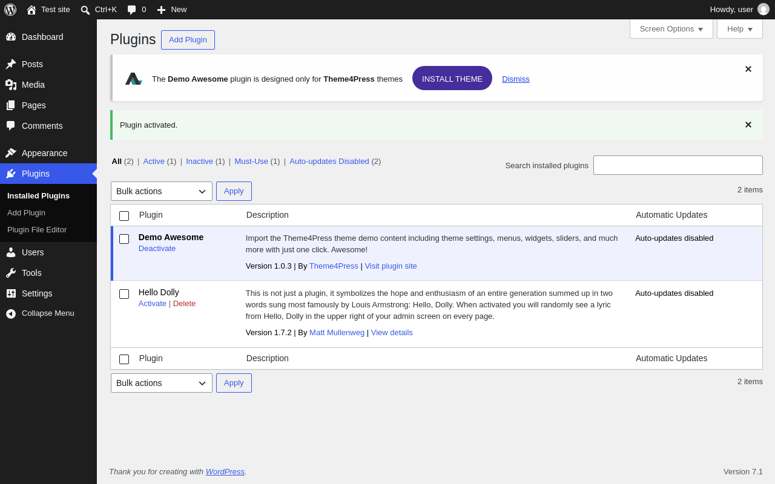This screenshot has height=484, width=775.
Task: Click the Add Plugin button beside heading
Action: [188, 40]
